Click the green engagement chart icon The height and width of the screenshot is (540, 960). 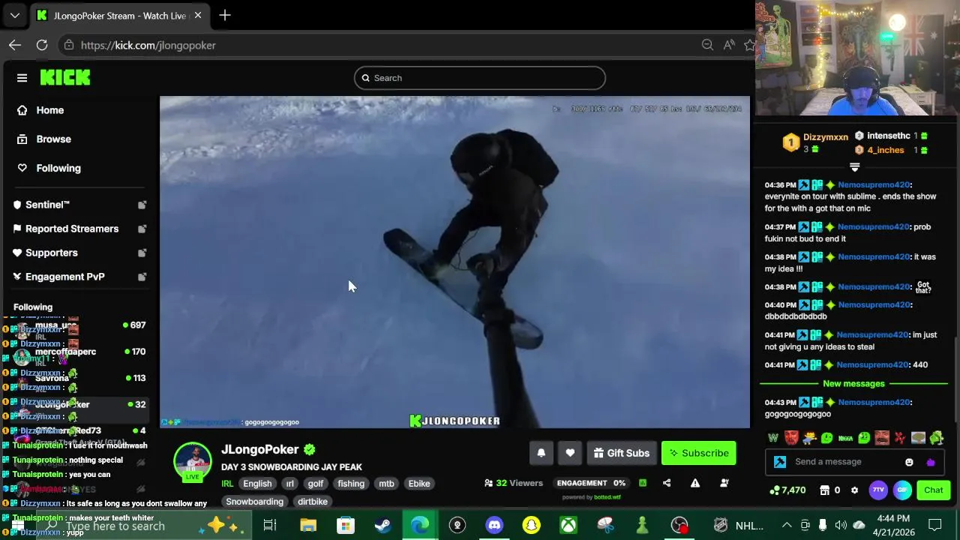[643, 483]
